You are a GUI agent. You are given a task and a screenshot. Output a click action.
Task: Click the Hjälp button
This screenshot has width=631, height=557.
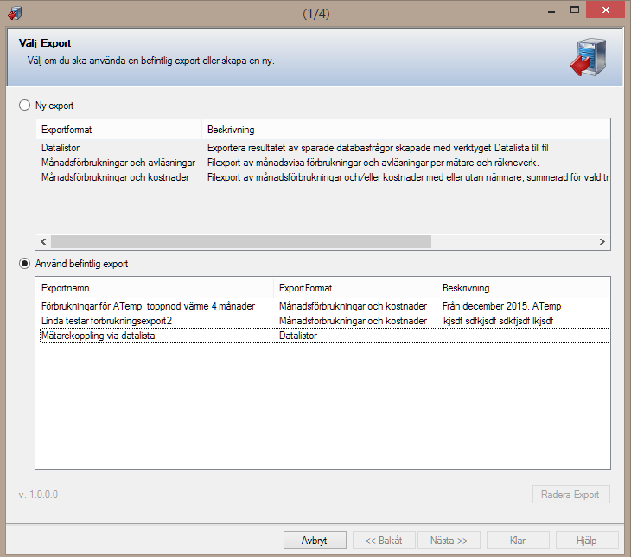[x=587, y=540]
